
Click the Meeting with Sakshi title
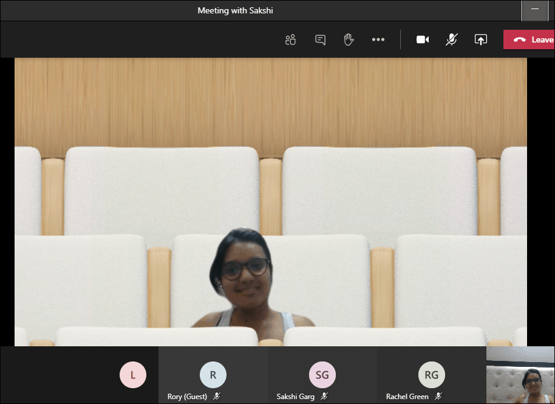coord(235,10)
